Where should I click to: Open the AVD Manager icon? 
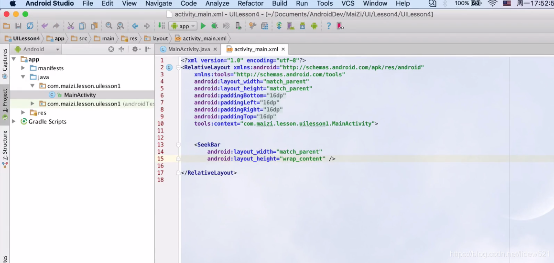click(x=291, y=26)
